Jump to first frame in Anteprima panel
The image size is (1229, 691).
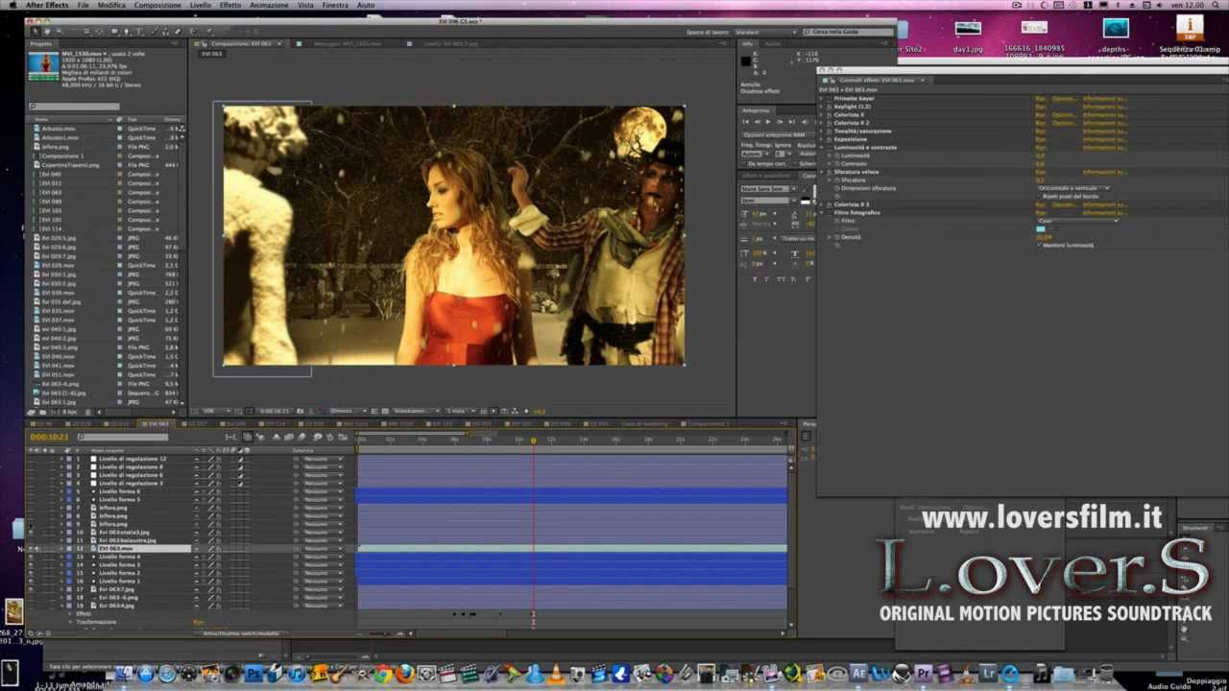(x=746, y=122)
